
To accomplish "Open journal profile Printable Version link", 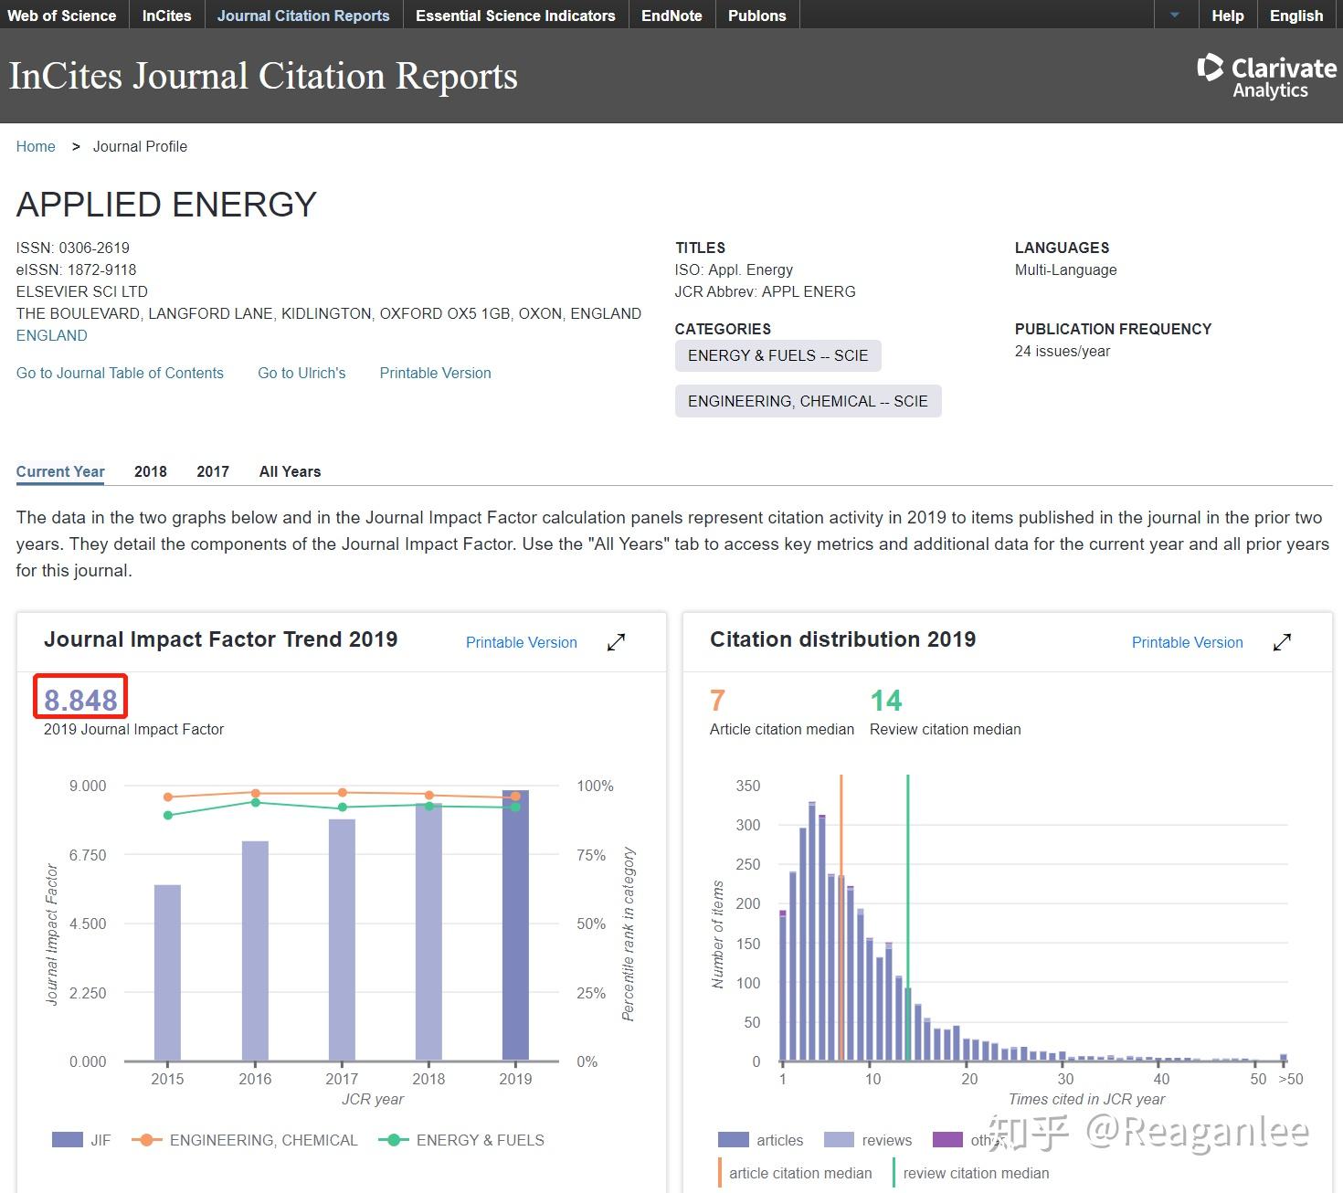I will [435, 373].
